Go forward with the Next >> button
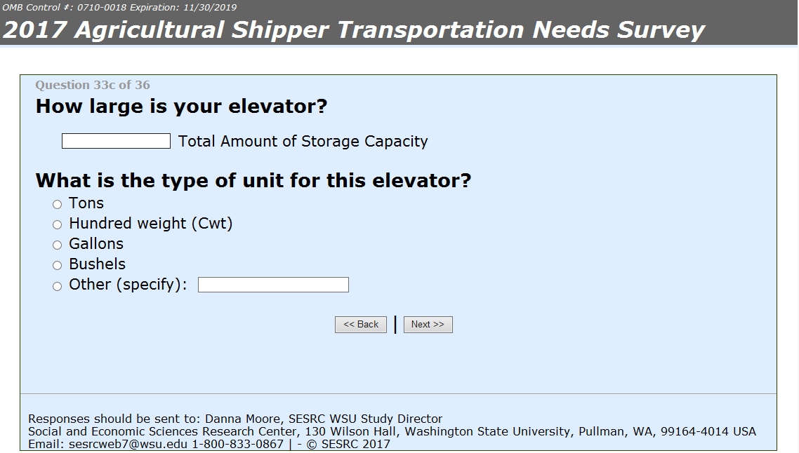799x453 pixels. tap(428, 325)
